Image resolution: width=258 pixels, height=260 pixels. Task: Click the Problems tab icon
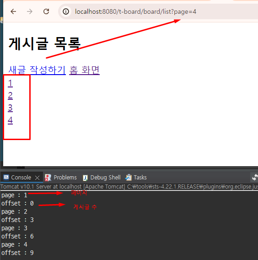pyautogui.click(x=48, y=178)
